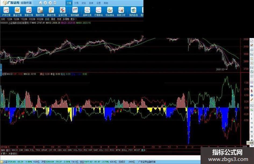Open the 设置 menu

point(98,3)
